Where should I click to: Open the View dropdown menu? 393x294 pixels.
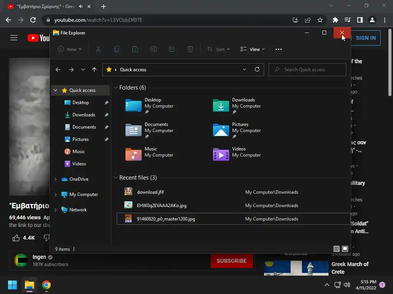[253, 49]
